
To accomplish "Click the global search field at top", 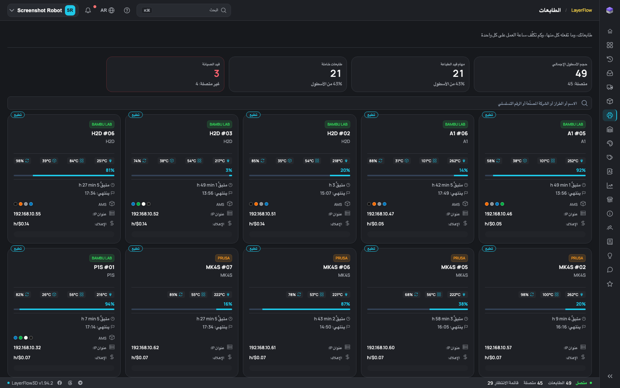I will point(184,10).
